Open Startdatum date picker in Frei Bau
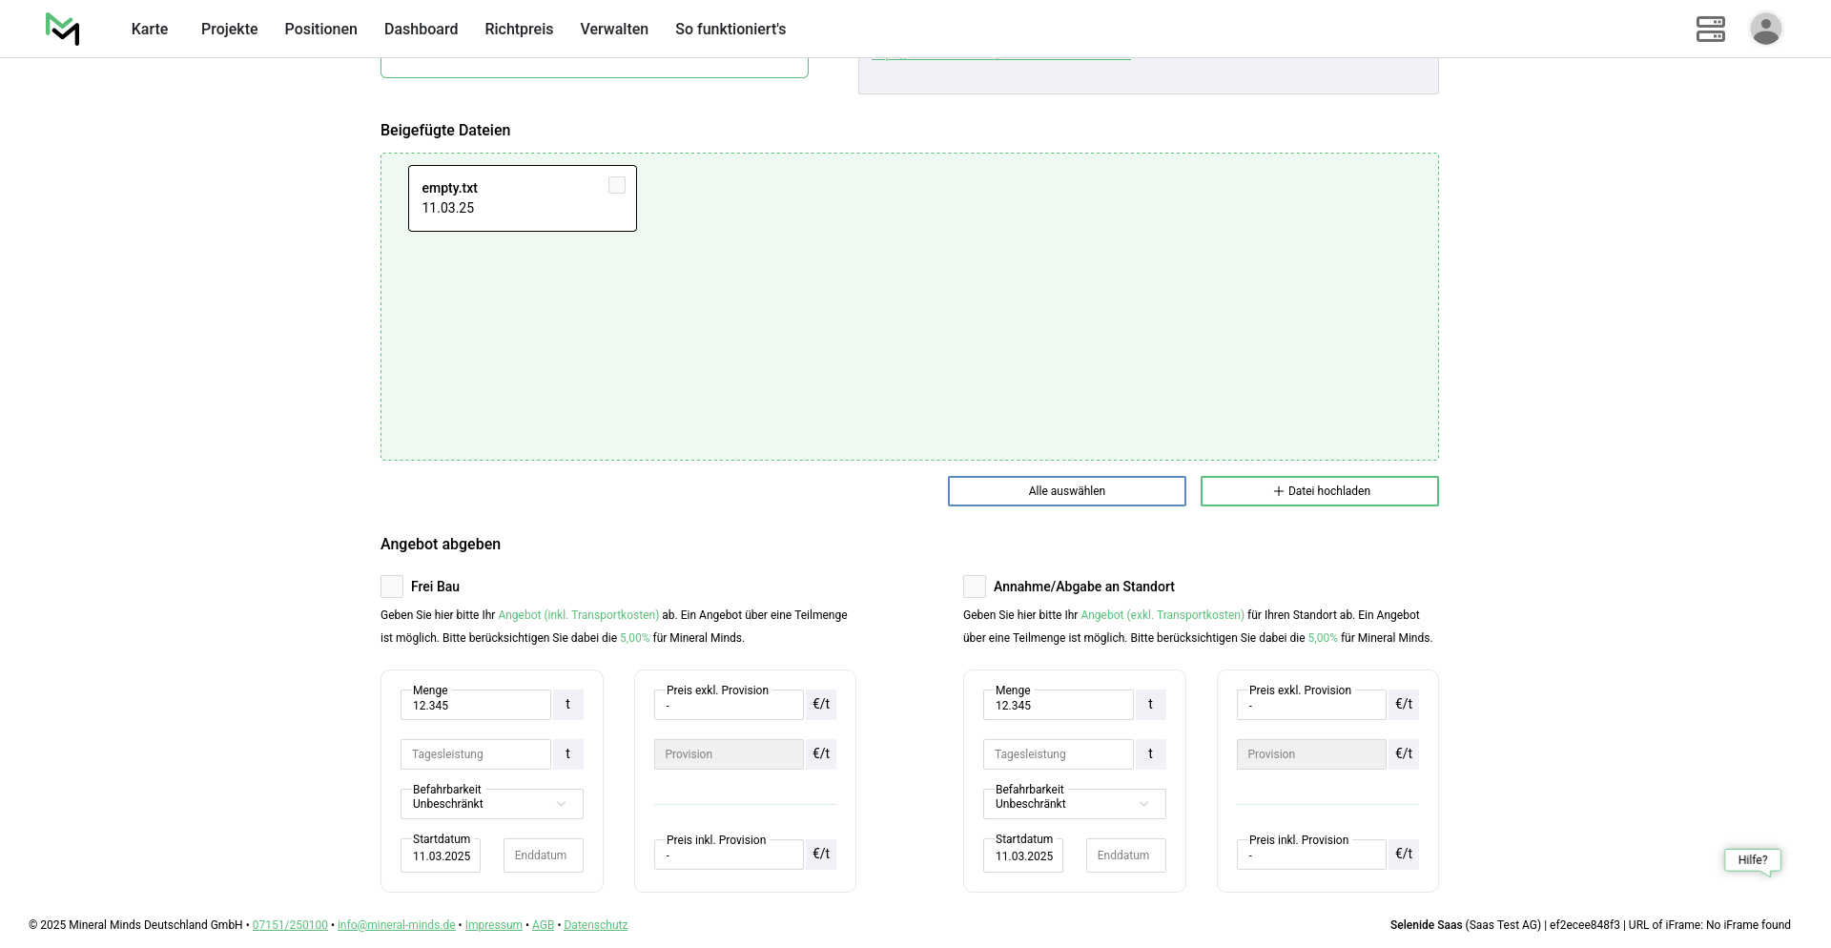1831x948 pixels. (441, 855)
